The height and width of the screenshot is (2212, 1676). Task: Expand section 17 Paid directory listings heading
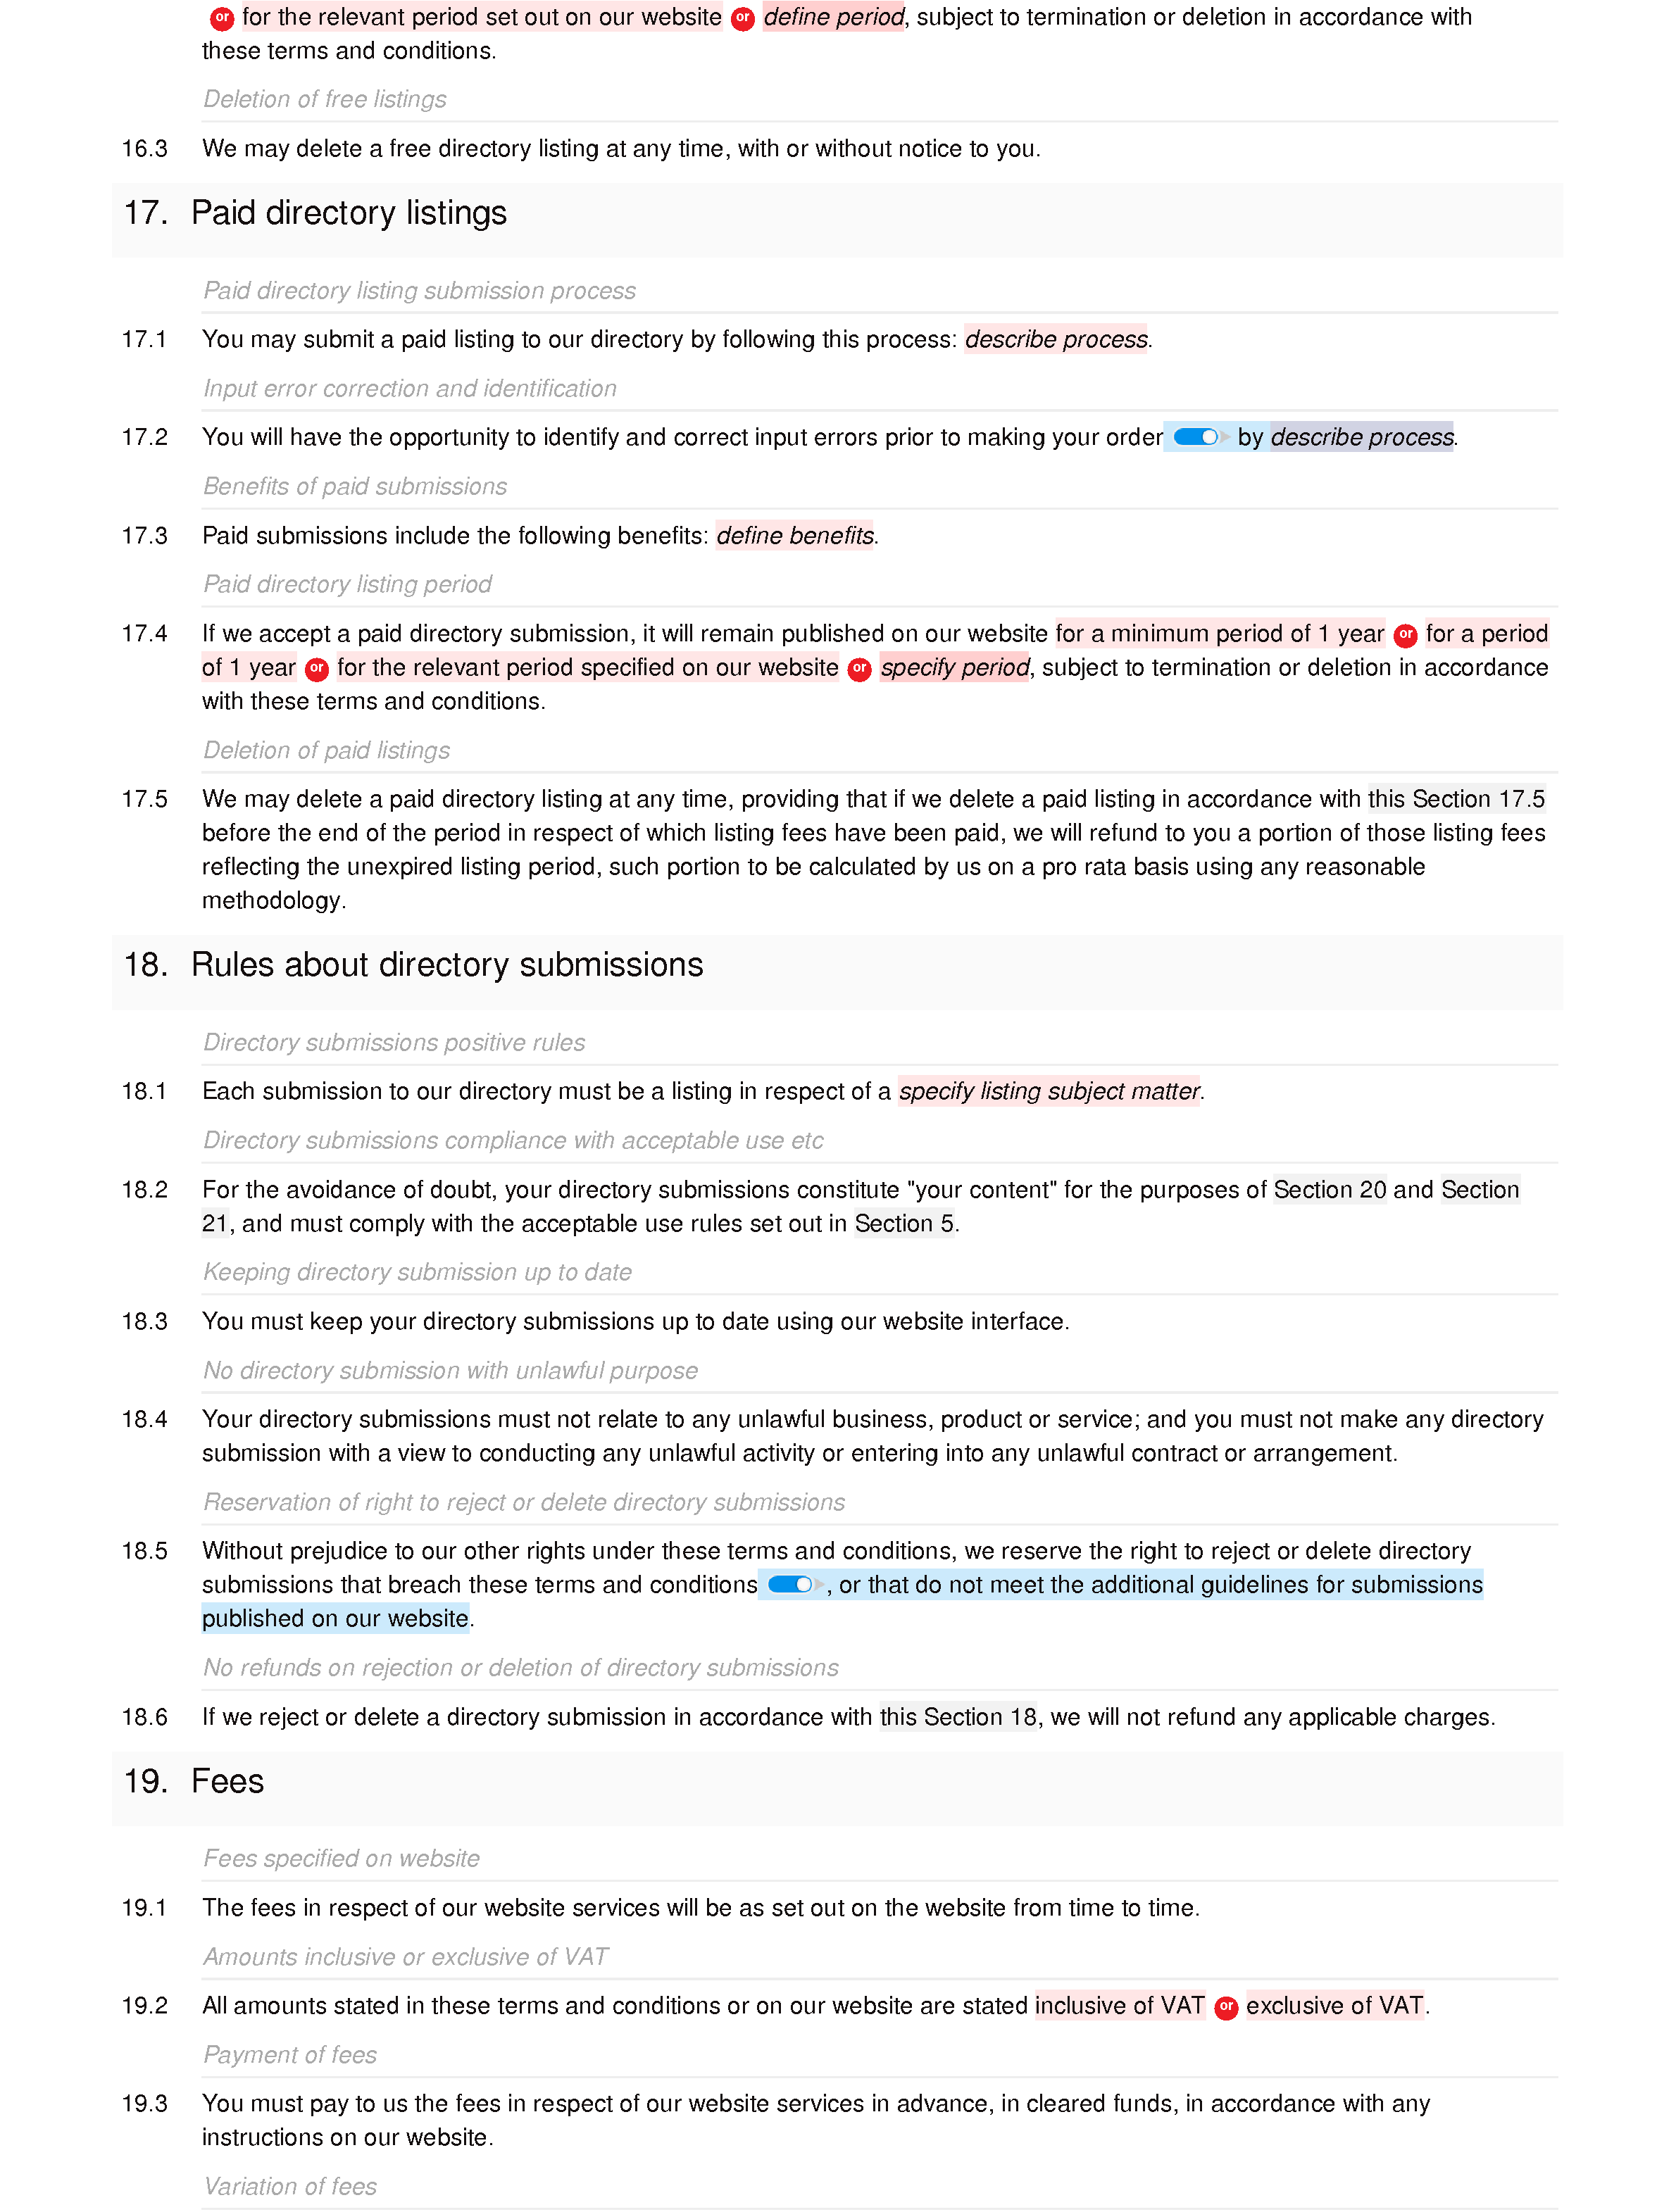point(351,213)
